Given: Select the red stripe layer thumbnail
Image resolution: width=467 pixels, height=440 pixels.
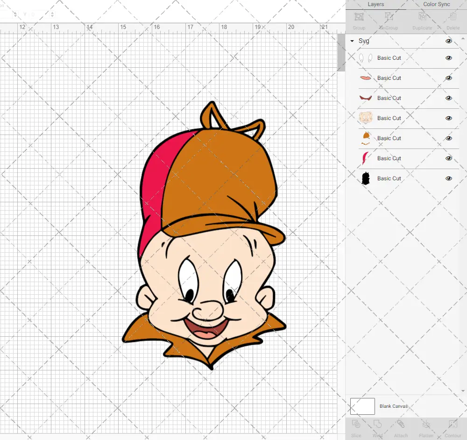Looking at the screenshot, I should click(365, 158).
